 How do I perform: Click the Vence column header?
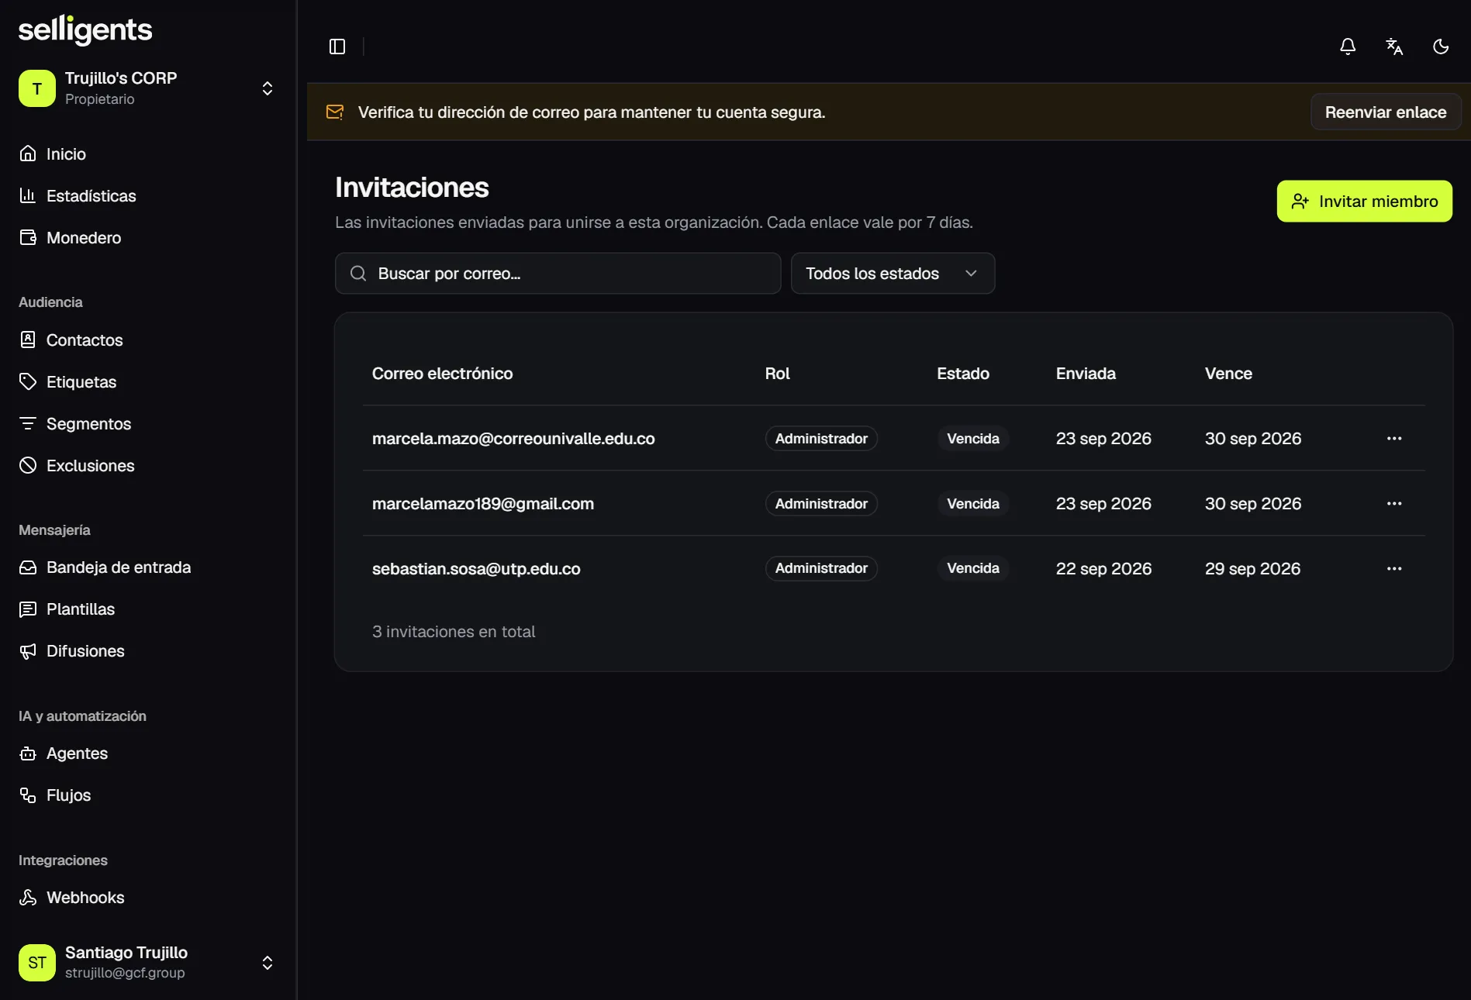pyautogui.click(x=1228, y=374)
